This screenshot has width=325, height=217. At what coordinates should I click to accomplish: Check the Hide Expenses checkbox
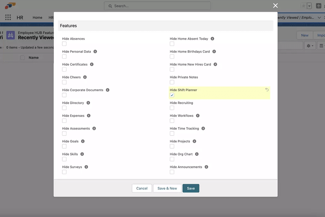(x=64, y=121)
